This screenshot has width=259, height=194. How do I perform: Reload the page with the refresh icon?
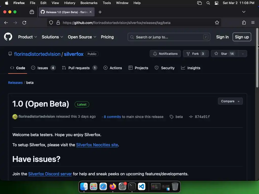click(x=24, y=23)
